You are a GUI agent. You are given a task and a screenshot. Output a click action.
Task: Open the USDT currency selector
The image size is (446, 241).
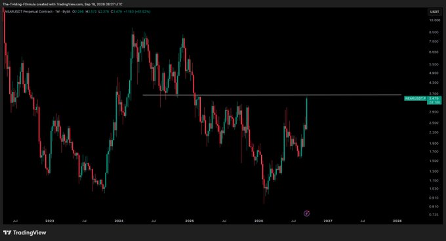pyautogui.click(x=434, y=12)
